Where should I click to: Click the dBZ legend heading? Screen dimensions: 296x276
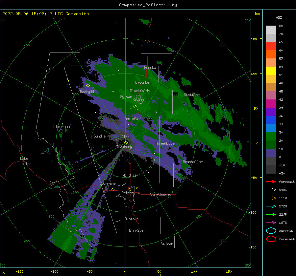[x=279, y=17]
